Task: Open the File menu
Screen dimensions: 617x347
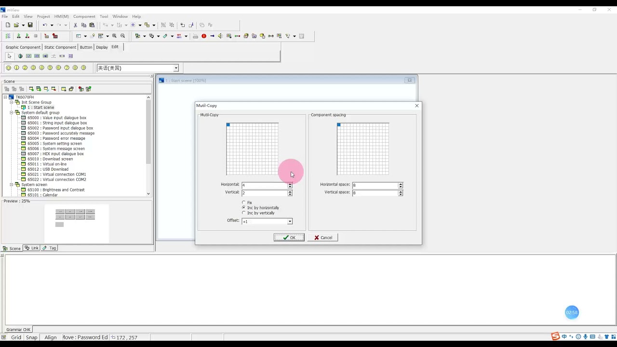Action: coord(4,16)
